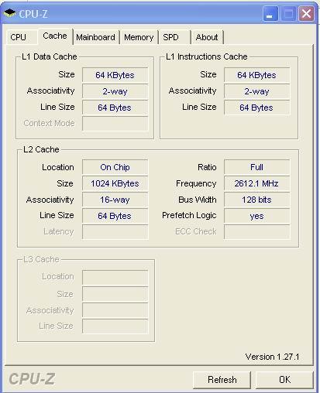Viewport: 320px width, 393px height.
Task: Click the Refresh button
Action: [222, 380]
